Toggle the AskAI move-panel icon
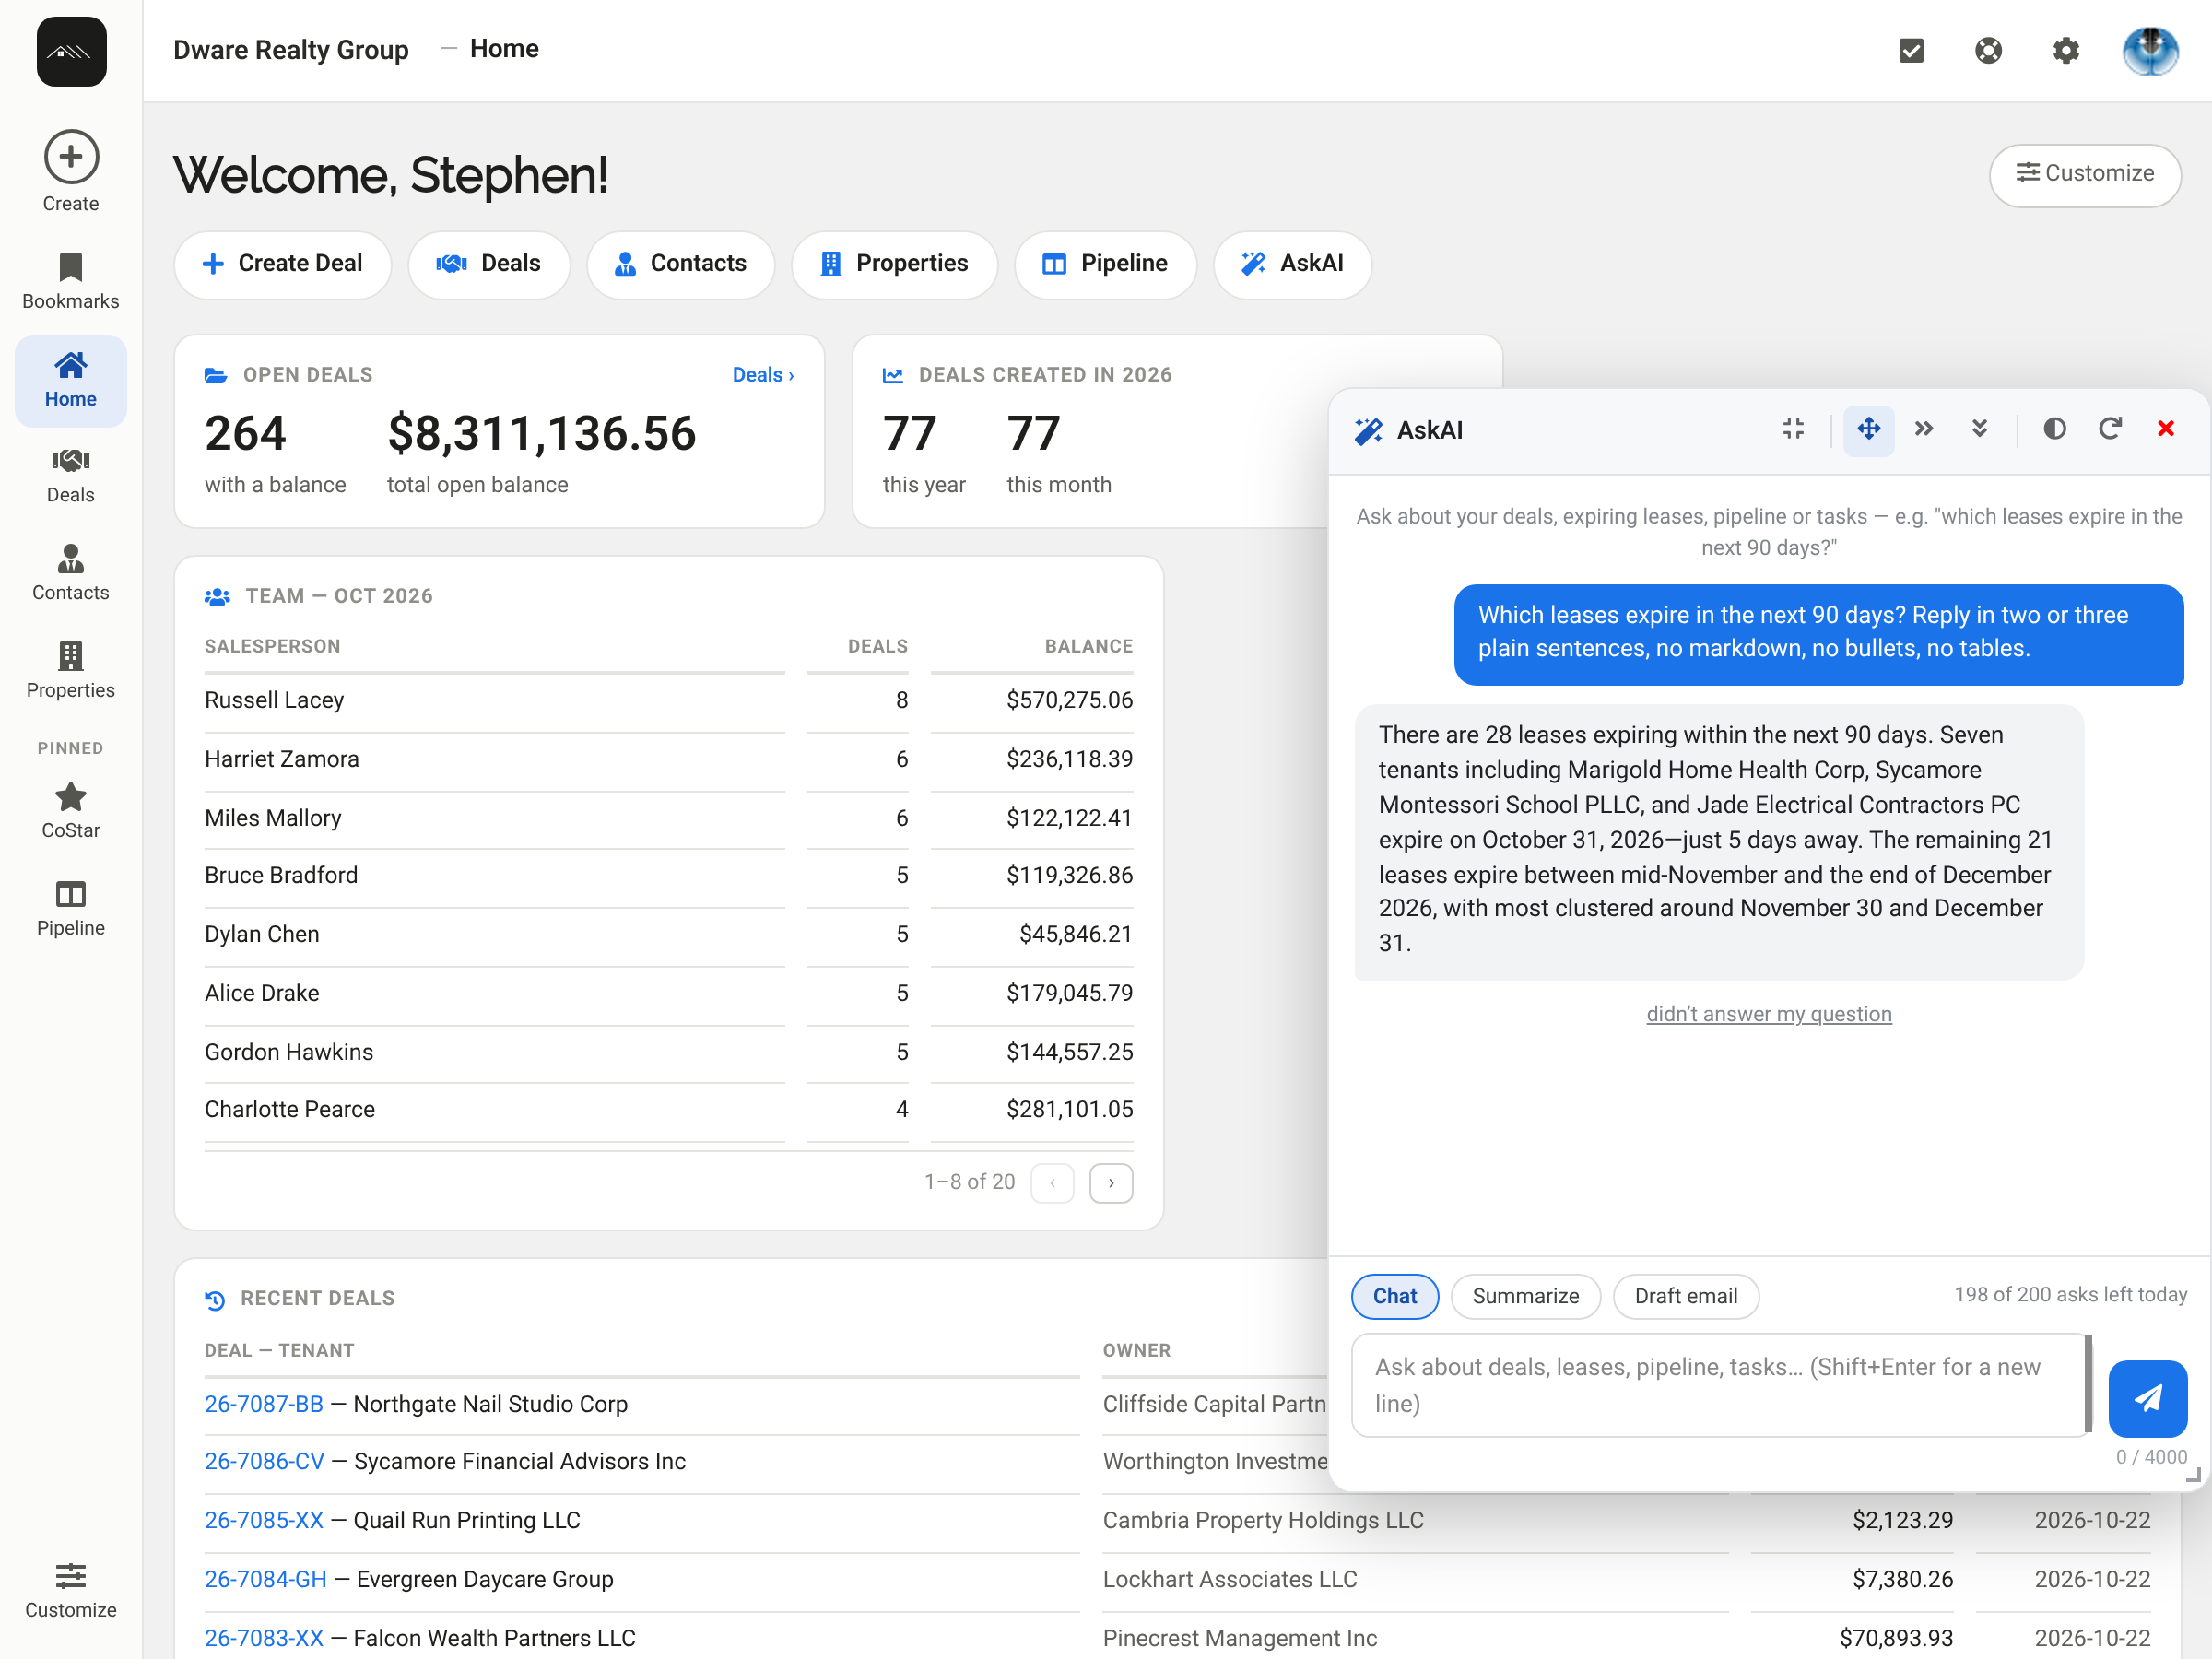The image size is (2212, 1659). pos(1868,430)
